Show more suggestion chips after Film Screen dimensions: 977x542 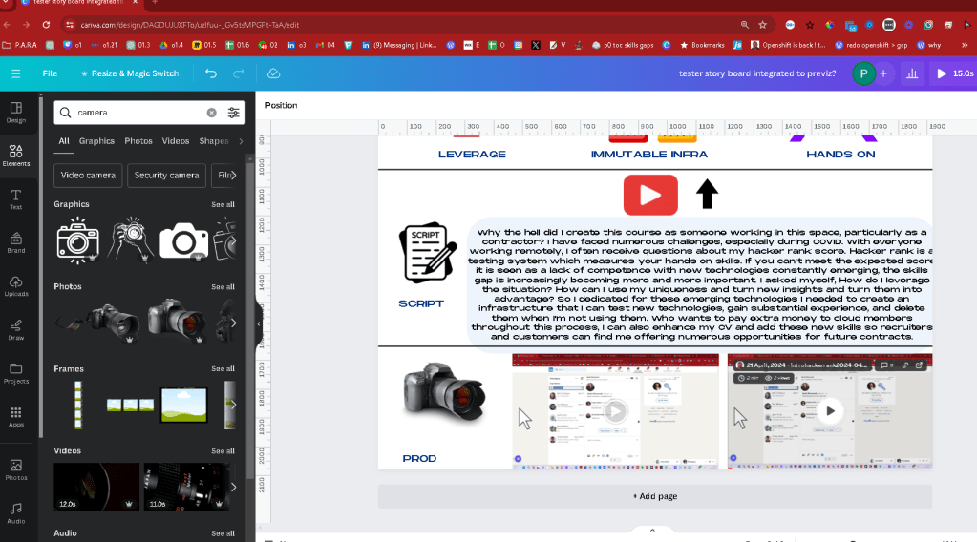point(234,176)
